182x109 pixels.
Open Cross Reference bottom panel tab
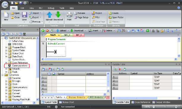point(141,102)
